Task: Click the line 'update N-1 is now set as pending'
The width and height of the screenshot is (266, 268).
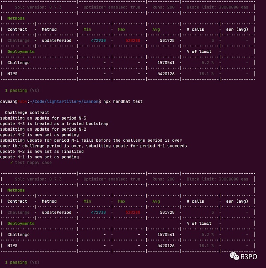Action: click(x=39, y=157)
